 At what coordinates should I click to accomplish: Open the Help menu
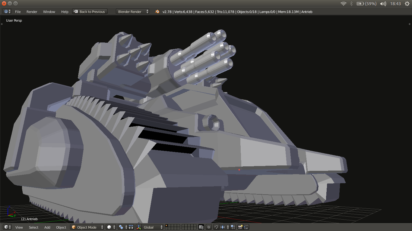click(65, 12)
